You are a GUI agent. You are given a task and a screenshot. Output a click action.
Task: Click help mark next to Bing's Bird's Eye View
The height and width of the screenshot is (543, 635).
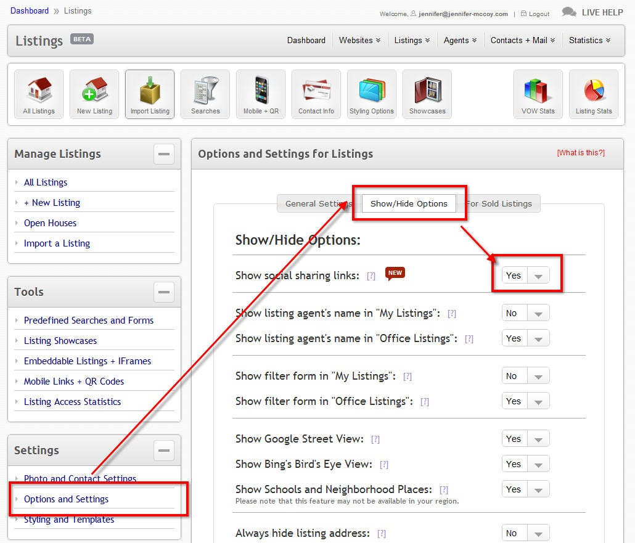point(384,465)
